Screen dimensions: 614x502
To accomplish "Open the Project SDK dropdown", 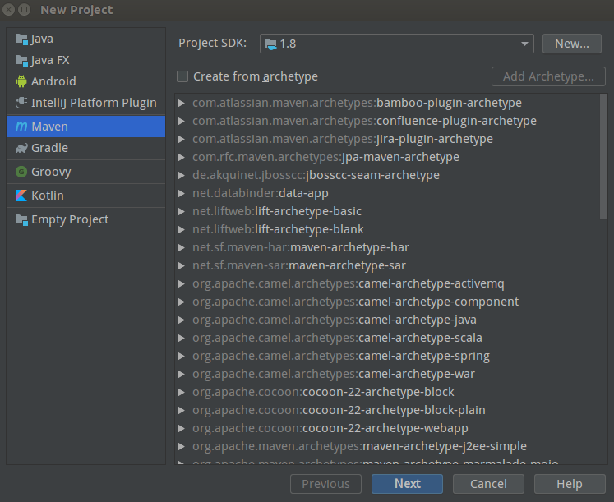I will [x=397, y=44].
